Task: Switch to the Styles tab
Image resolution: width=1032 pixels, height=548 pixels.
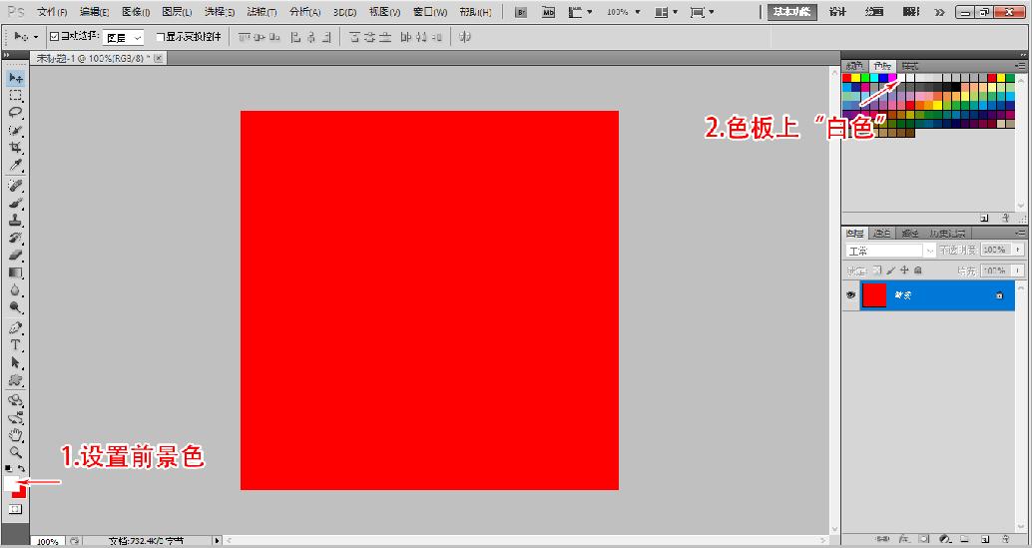Action: pyautogui.click(x=909, y=66)
